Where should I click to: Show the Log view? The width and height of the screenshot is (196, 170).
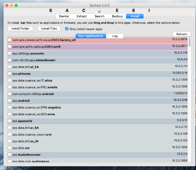pos(115,36)
